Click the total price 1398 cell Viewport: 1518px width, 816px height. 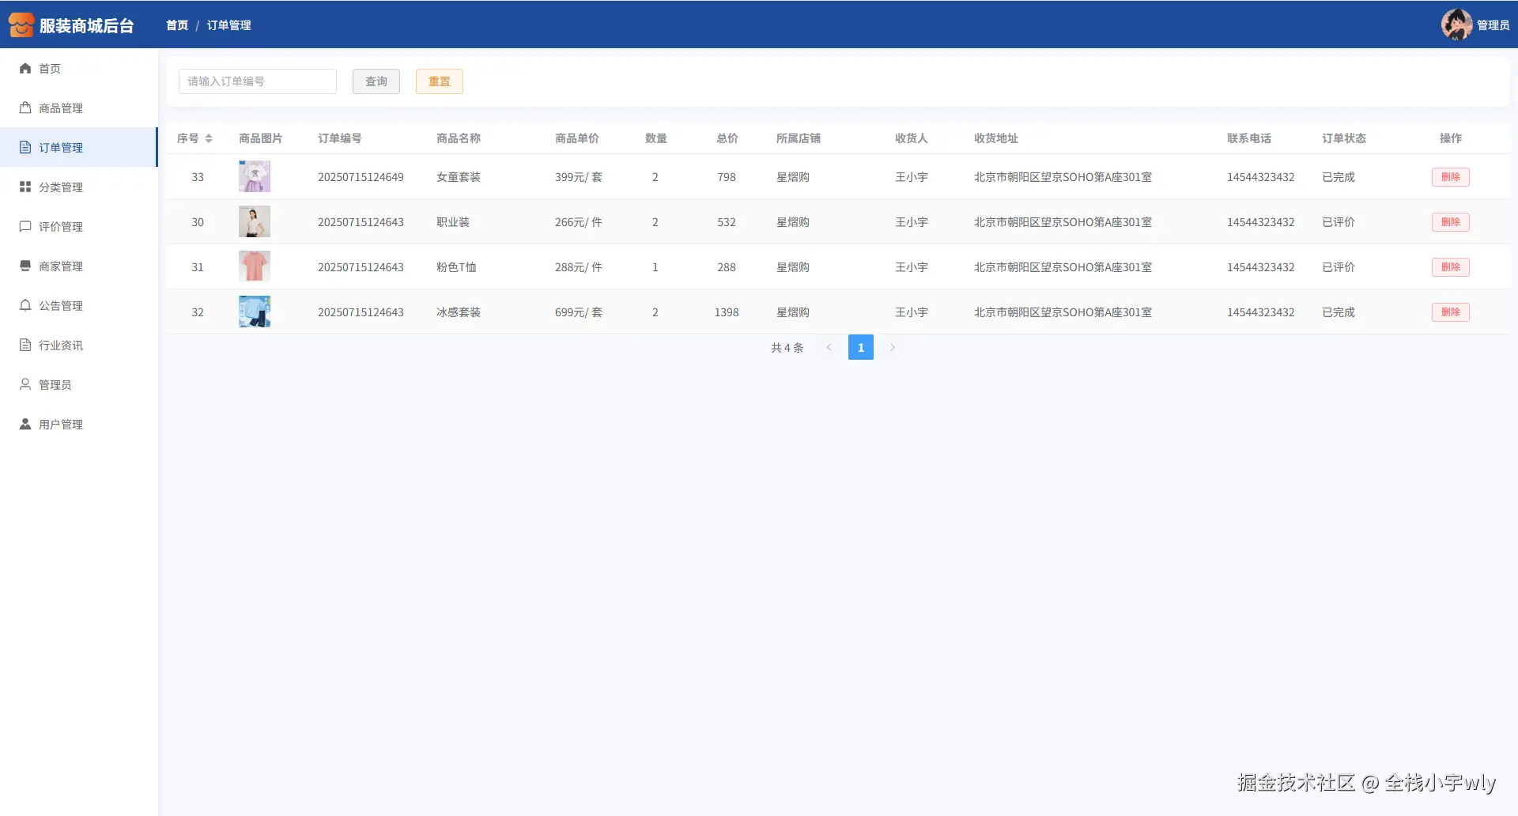(x=727, y=312)
